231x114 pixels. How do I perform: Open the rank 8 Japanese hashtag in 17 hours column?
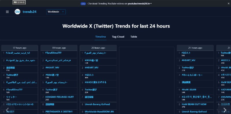pos(20,104)
